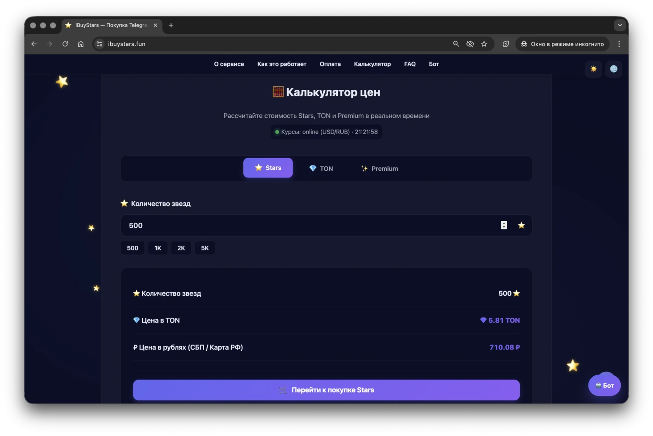The image size is (653, 436).
Task: Click the stars quantity input field
Action: tap(290, 225)
